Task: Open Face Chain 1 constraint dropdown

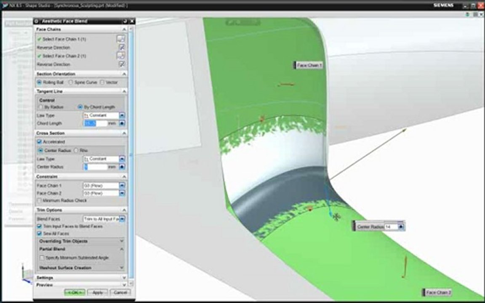Action: 122,186
